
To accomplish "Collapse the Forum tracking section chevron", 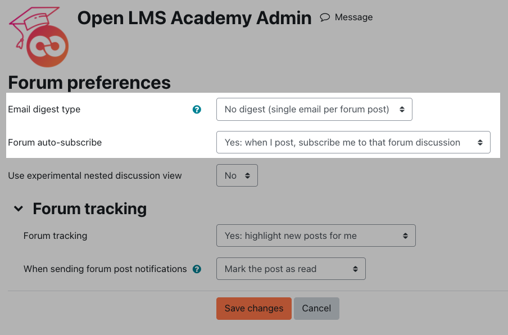I will click(x=19, y=209).
